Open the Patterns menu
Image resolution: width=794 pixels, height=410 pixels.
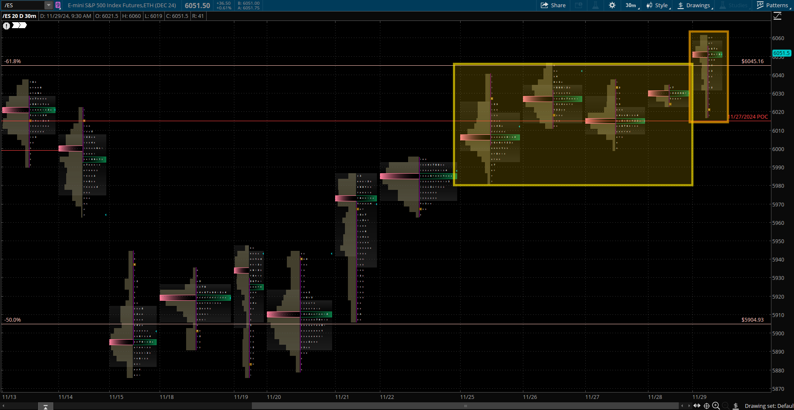click(x=774, y=5)
